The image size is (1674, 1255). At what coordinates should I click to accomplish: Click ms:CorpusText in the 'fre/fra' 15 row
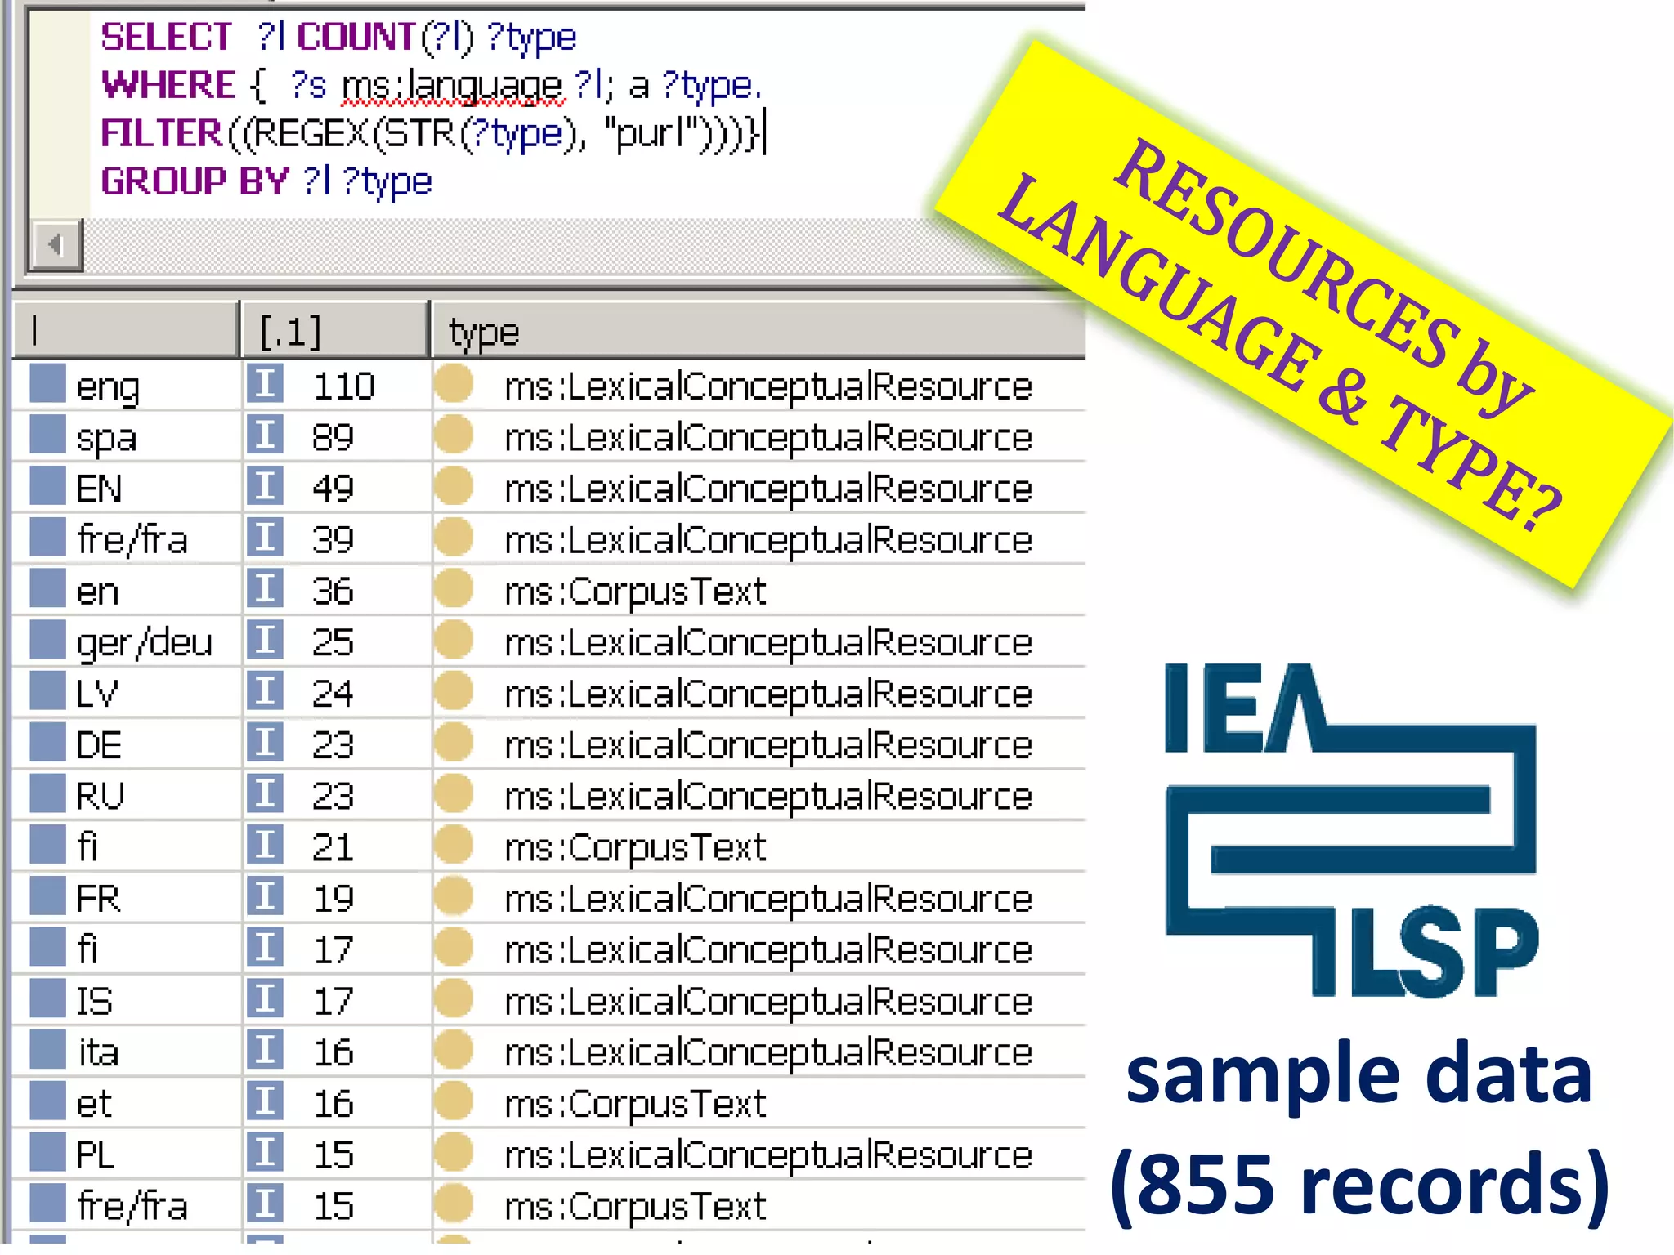pyautogui.click(x=635, y=1208)
